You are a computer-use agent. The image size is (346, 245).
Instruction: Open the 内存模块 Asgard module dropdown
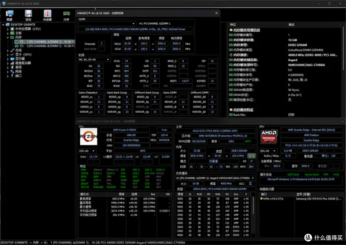tap(215, 178)
